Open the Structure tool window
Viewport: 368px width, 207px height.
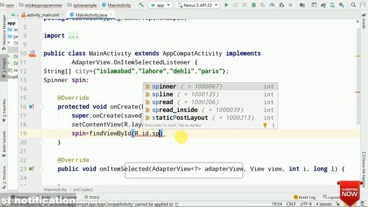[4, 177]
